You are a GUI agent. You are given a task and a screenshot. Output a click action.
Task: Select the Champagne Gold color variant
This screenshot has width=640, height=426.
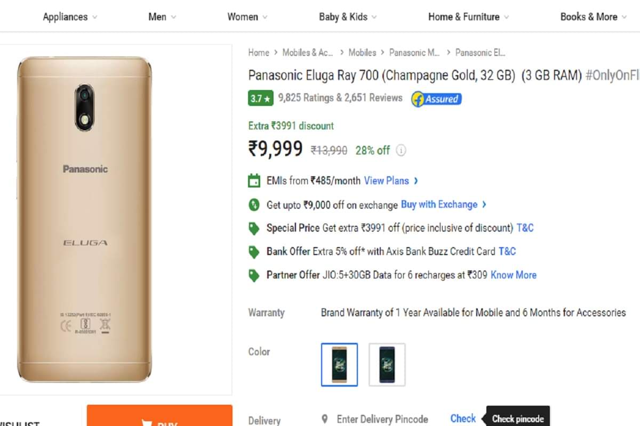click(339, 365)
